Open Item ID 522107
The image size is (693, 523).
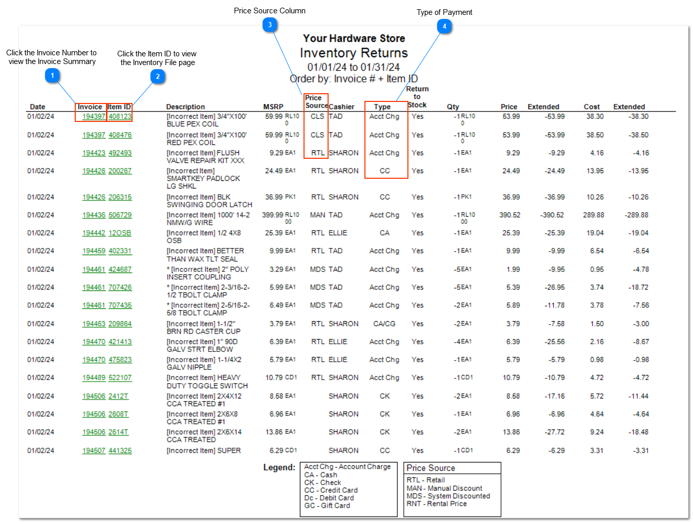(120, 378)
